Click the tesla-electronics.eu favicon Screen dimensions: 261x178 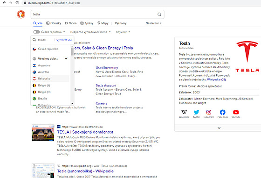pyautogui.click(x=59, y=127)
